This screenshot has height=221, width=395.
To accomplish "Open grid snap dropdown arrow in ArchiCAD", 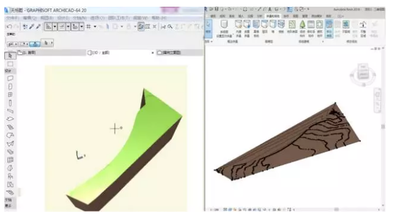I will [x=95, y=26].
